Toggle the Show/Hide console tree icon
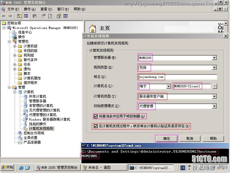Image resolution: width=230 pixels, height=173 pixels. [26, 16]
